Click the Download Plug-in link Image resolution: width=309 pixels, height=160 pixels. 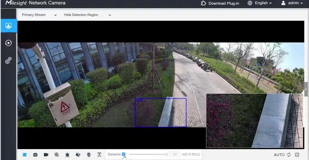point(220,3)
